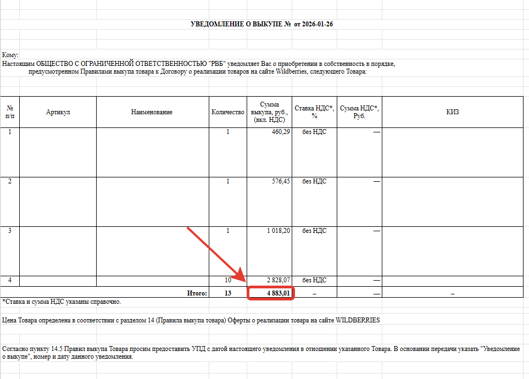Screen dimensions: 529x379
Task: Click the document title cell "УВЕДОМЛЕНИЕ О ВЫКУПЕ"
Action: [261, 25]
